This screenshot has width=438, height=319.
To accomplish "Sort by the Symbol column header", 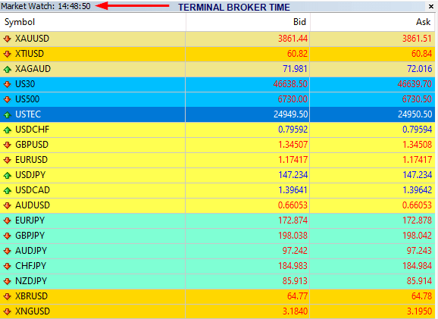I will tap(92, 22).
